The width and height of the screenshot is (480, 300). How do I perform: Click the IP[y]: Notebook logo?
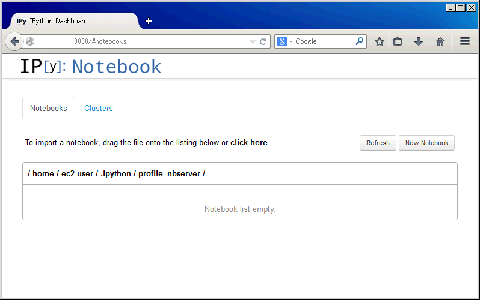91,66
